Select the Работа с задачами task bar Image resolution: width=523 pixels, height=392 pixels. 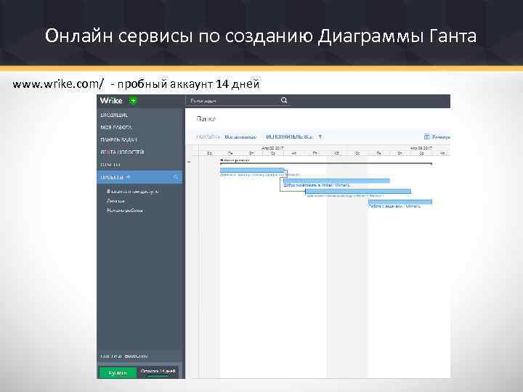[x=400, y=202]
